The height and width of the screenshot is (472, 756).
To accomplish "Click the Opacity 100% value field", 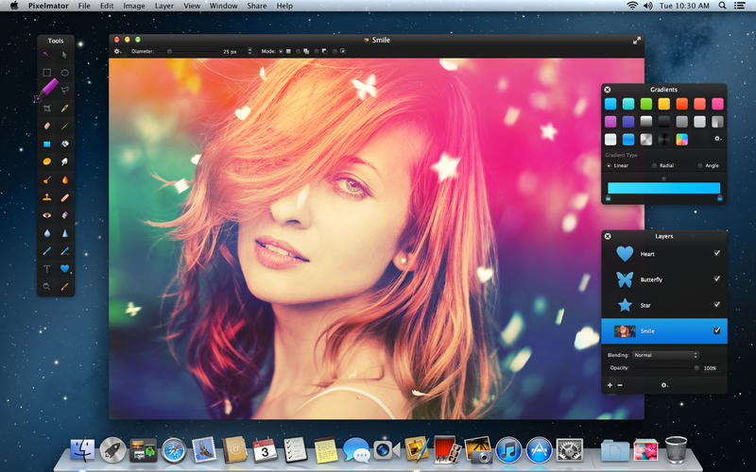I will tap(710, 368).
